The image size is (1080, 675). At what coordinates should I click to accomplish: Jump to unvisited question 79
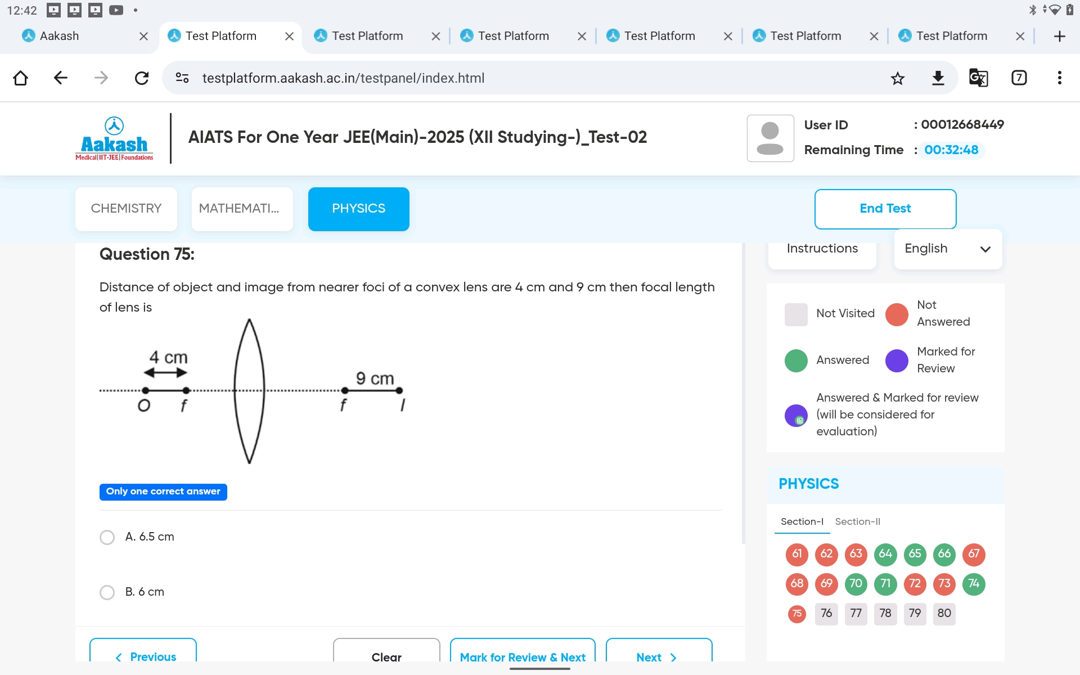point(915,614)
